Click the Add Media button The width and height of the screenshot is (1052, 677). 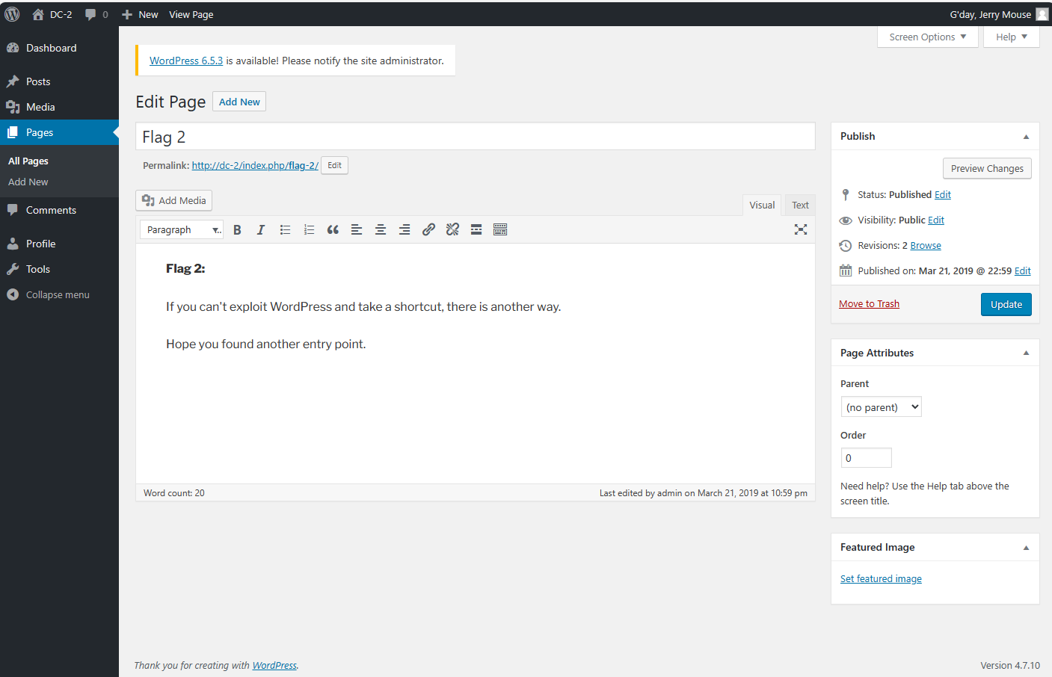[x=174, y=200]
